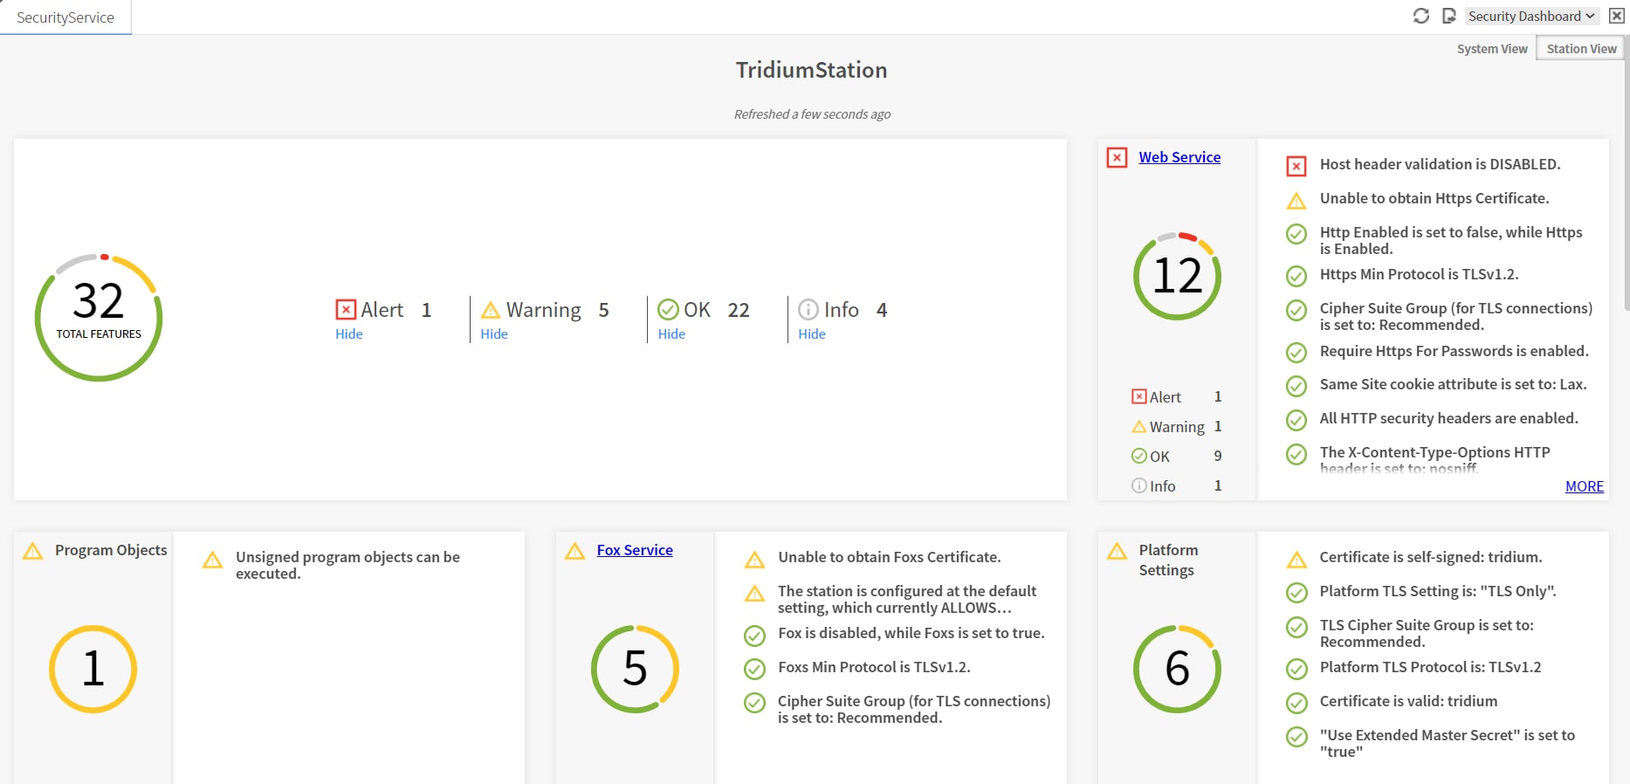Viewport: 1630px width, 784px height.
Task: Click warning icon for Unable to obtain Https Certificate
Action: tap(1296, 201)
